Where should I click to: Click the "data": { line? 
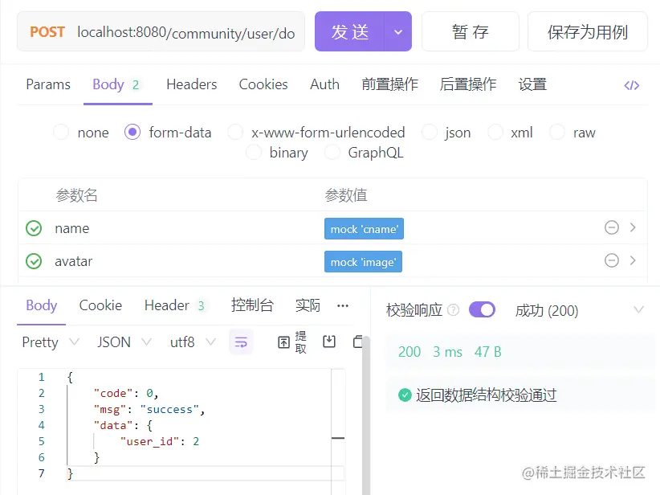(x=123, y=425)
